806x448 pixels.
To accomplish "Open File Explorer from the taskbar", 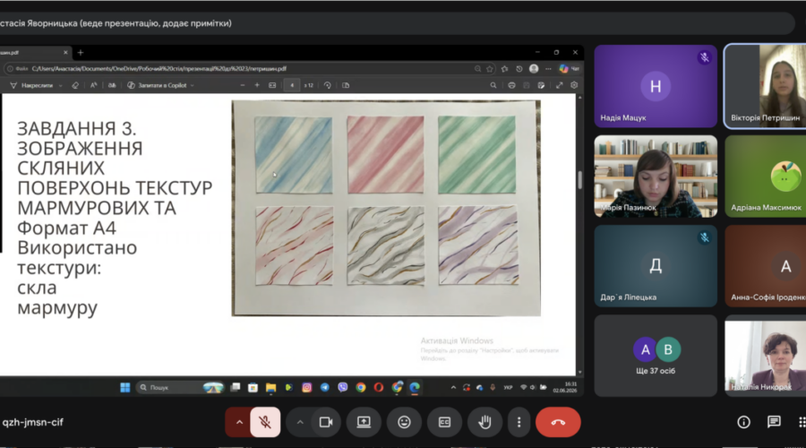I will tap(270, 387).
